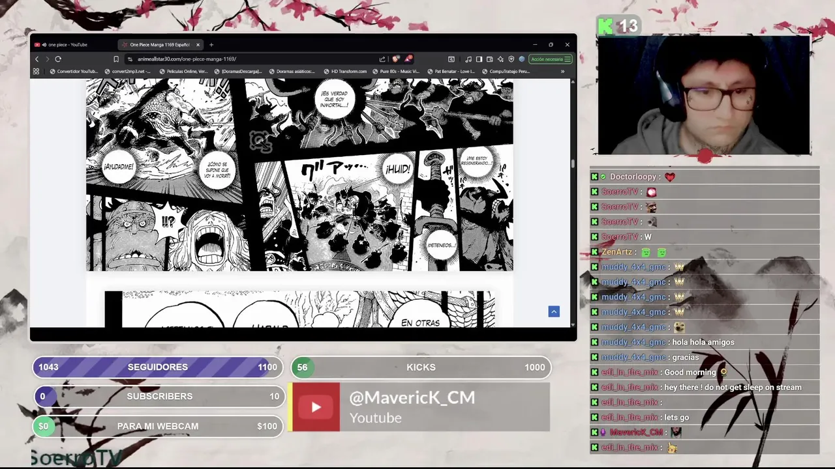Click the VPN shield toolbar icon
Image resolution: width=835 pixels, height=469 pixels.
[511, 59]
